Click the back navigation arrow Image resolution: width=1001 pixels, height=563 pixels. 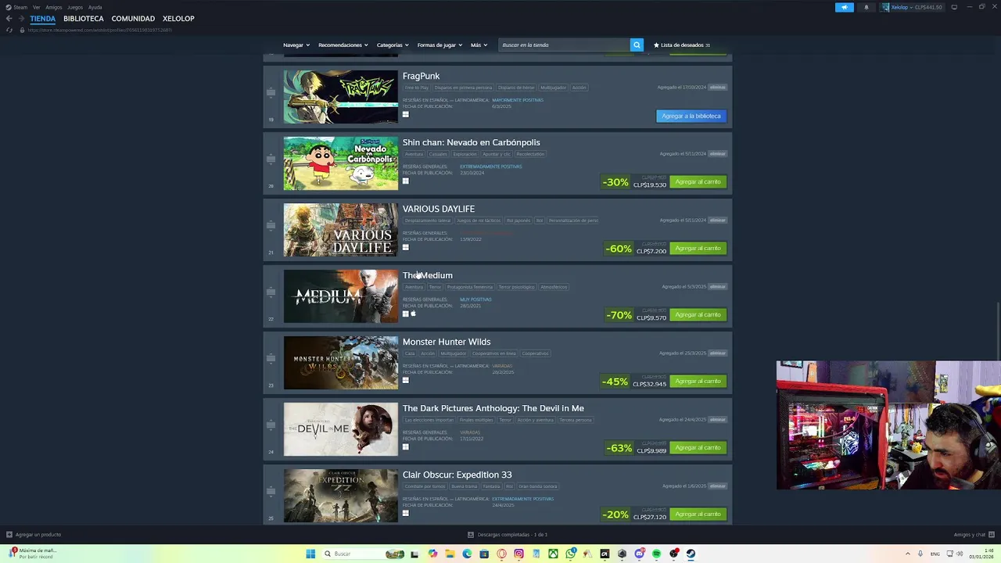(x=9, y=19)
